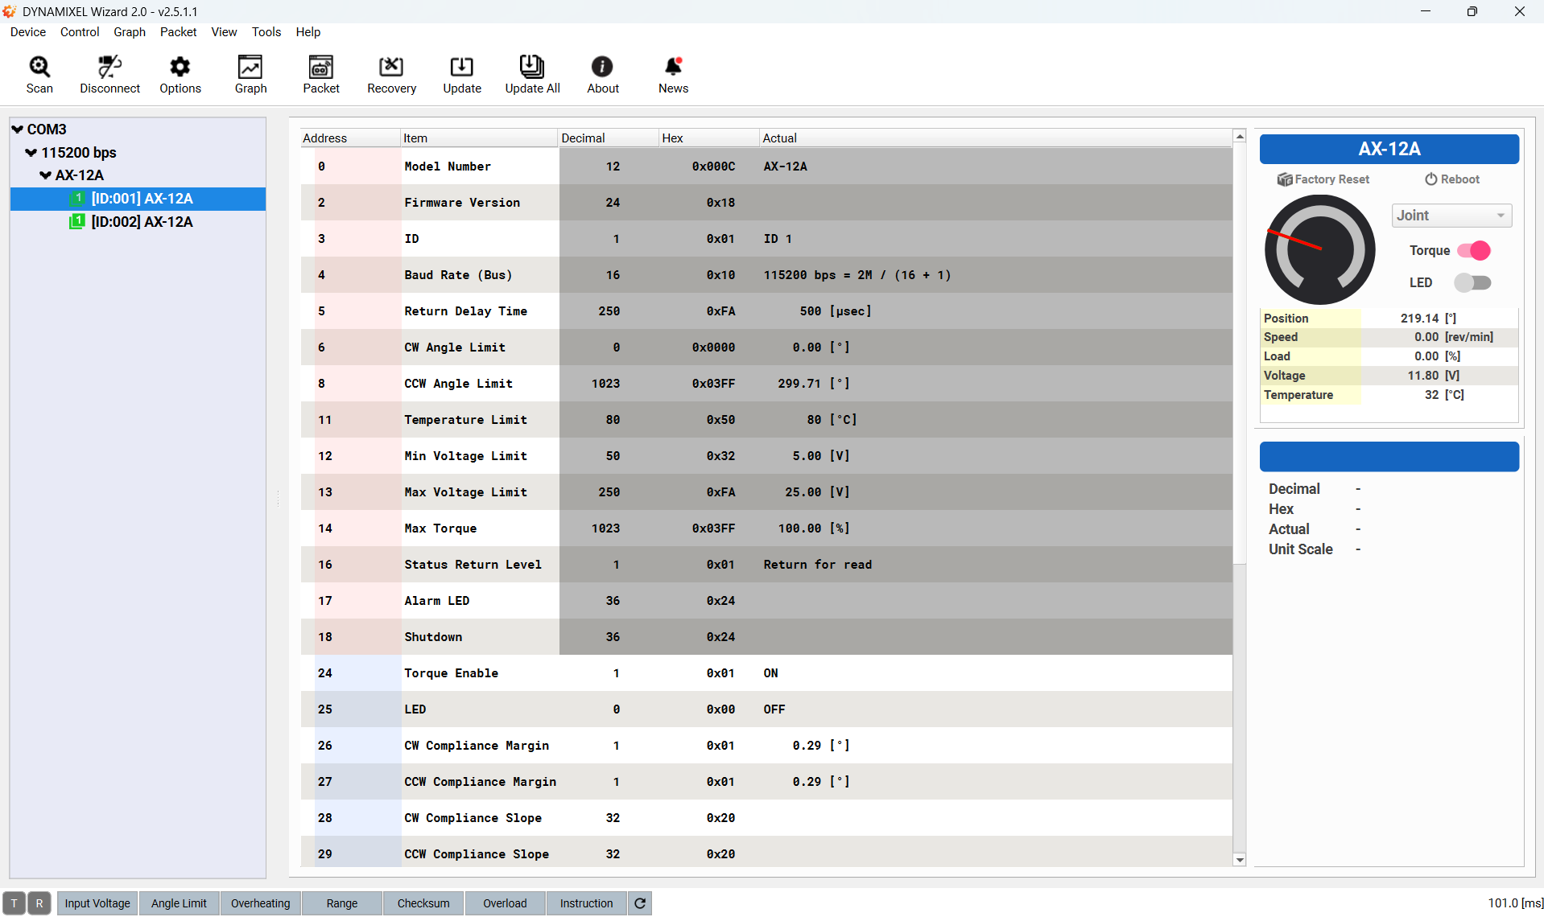
Task: Click the Factory Reset button
Action: click(1323, 179)
